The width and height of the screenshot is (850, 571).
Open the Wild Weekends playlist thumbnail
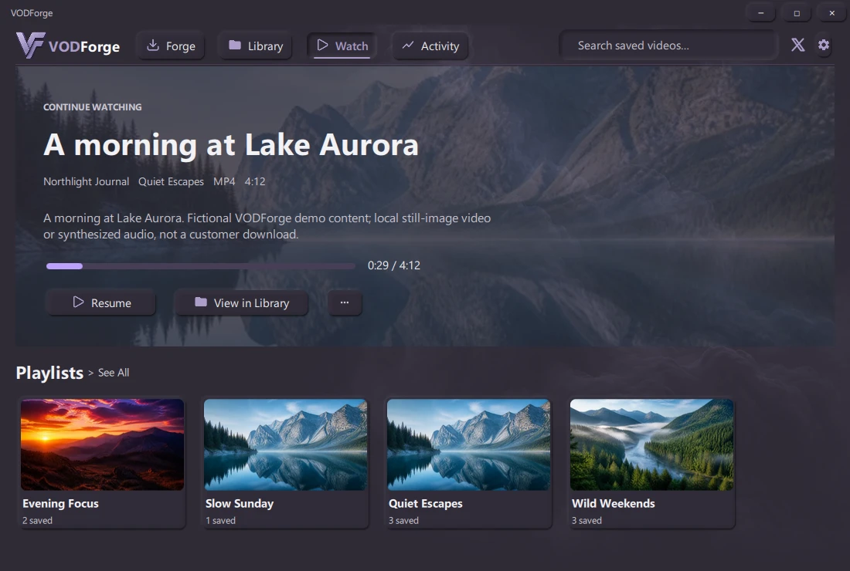(652, 444)
